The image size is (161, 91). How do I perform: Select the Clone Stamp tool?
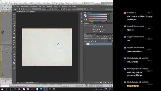coord(14,33)
